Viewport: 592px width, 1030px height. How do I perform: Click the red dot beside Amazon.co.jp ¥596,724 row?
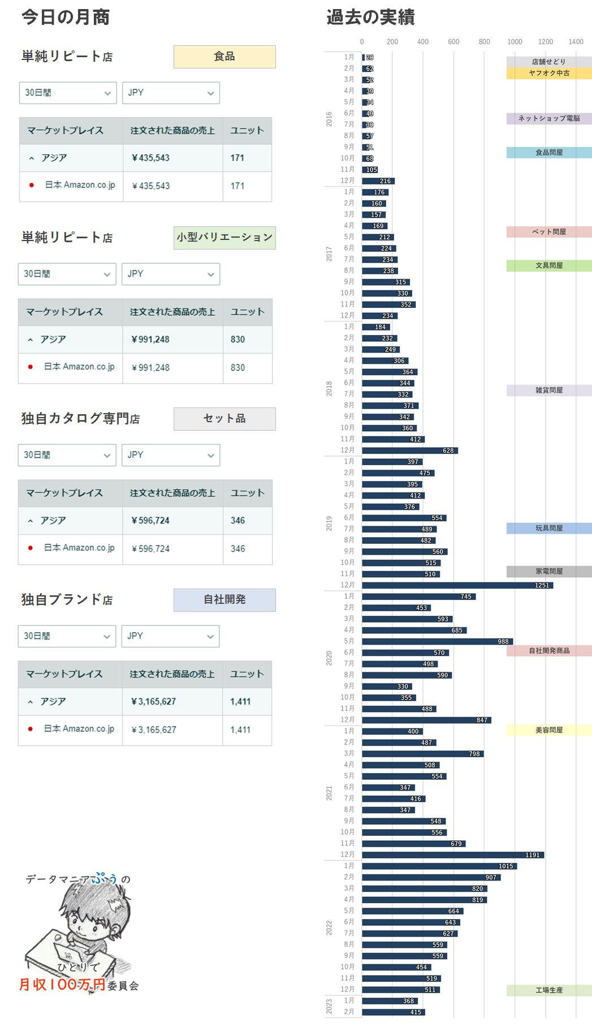[x=31, y=548]
